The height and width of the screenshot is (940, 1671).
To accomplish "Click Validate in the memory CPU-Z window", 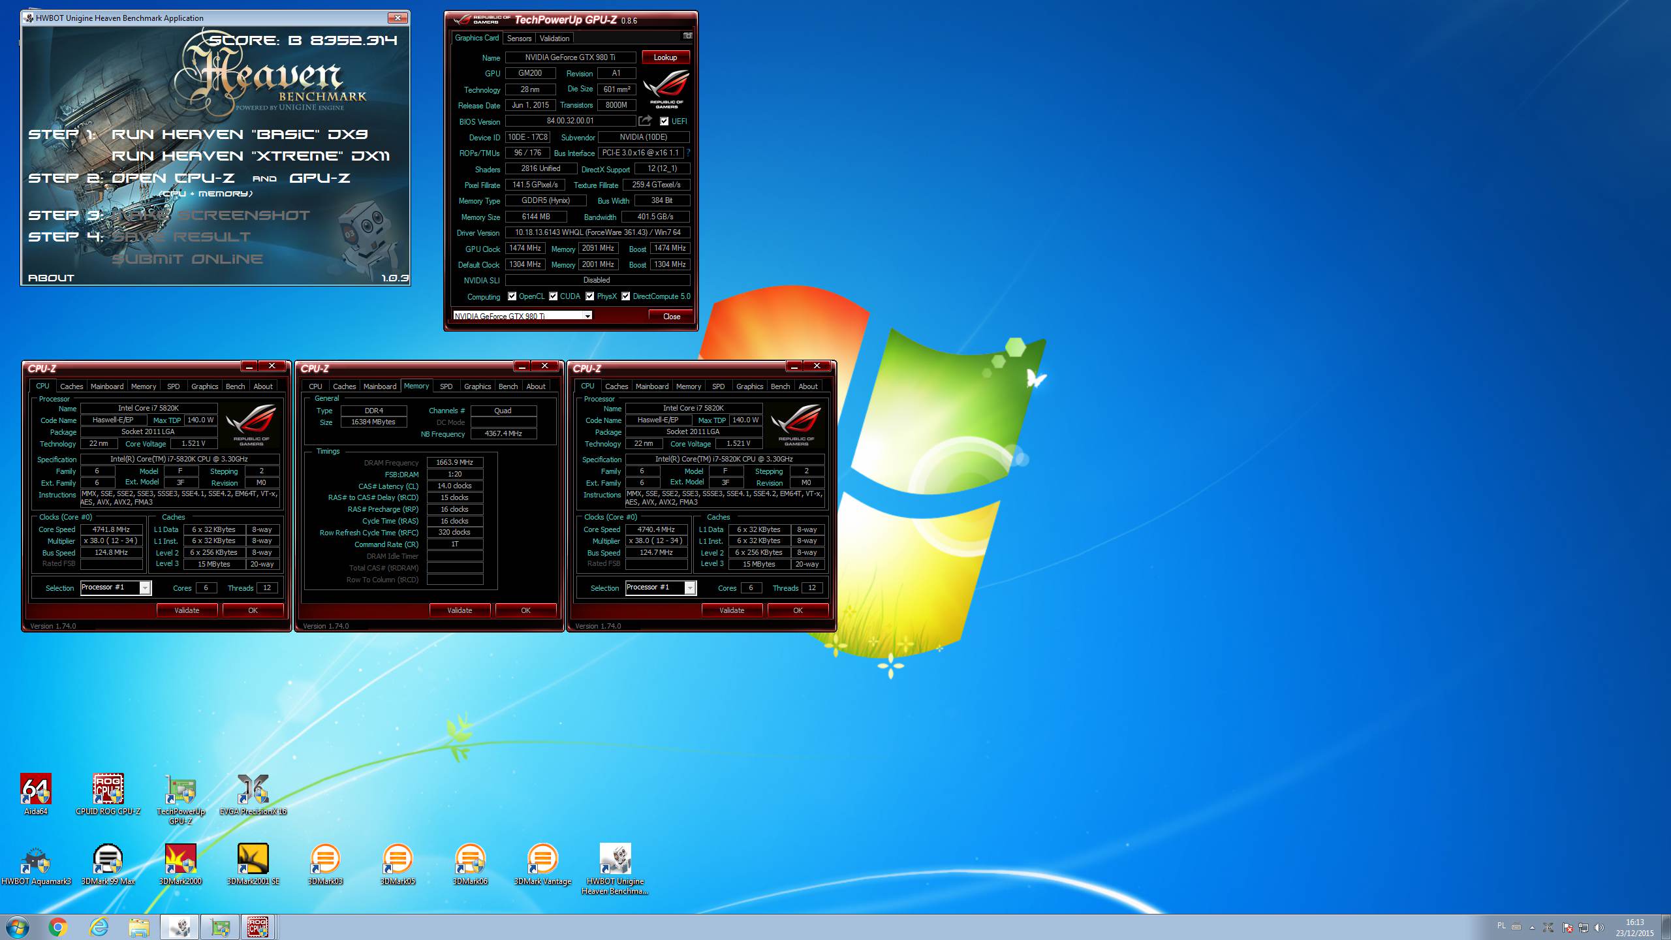I will [460, 610].
